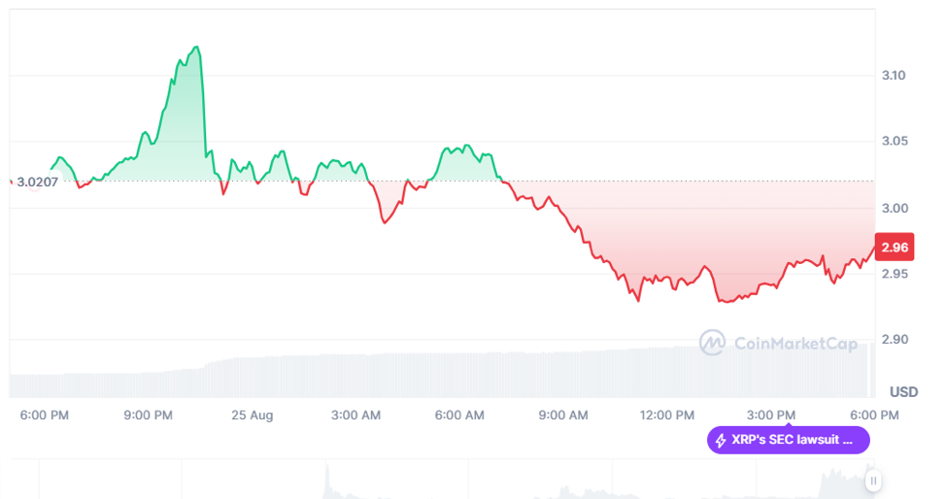The height and width of the screenshot is (499, 946).
Task: Grab the range navigator handle at right end
Action: point(873,480)
